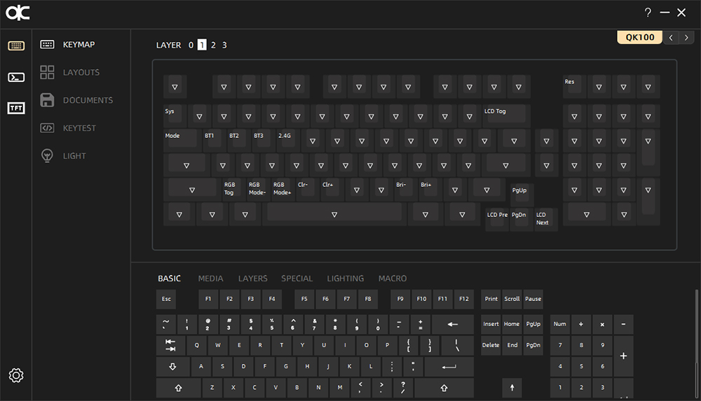Open the MACRO keycode tab
This screenshot has width=701, height=401.
[x=393, y=279]
